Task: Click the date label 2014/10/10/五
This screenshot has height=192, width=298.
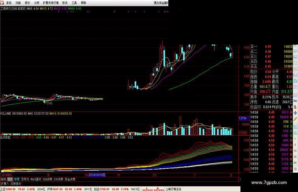Action: point(97,175)
